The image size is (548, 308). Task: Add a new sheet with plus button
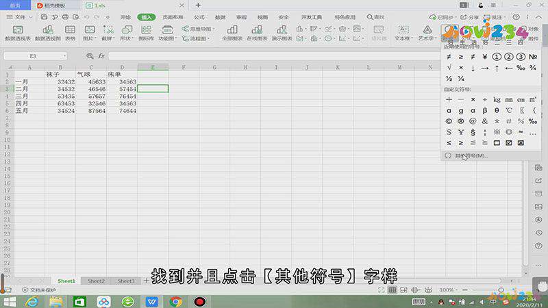[146, 281]
